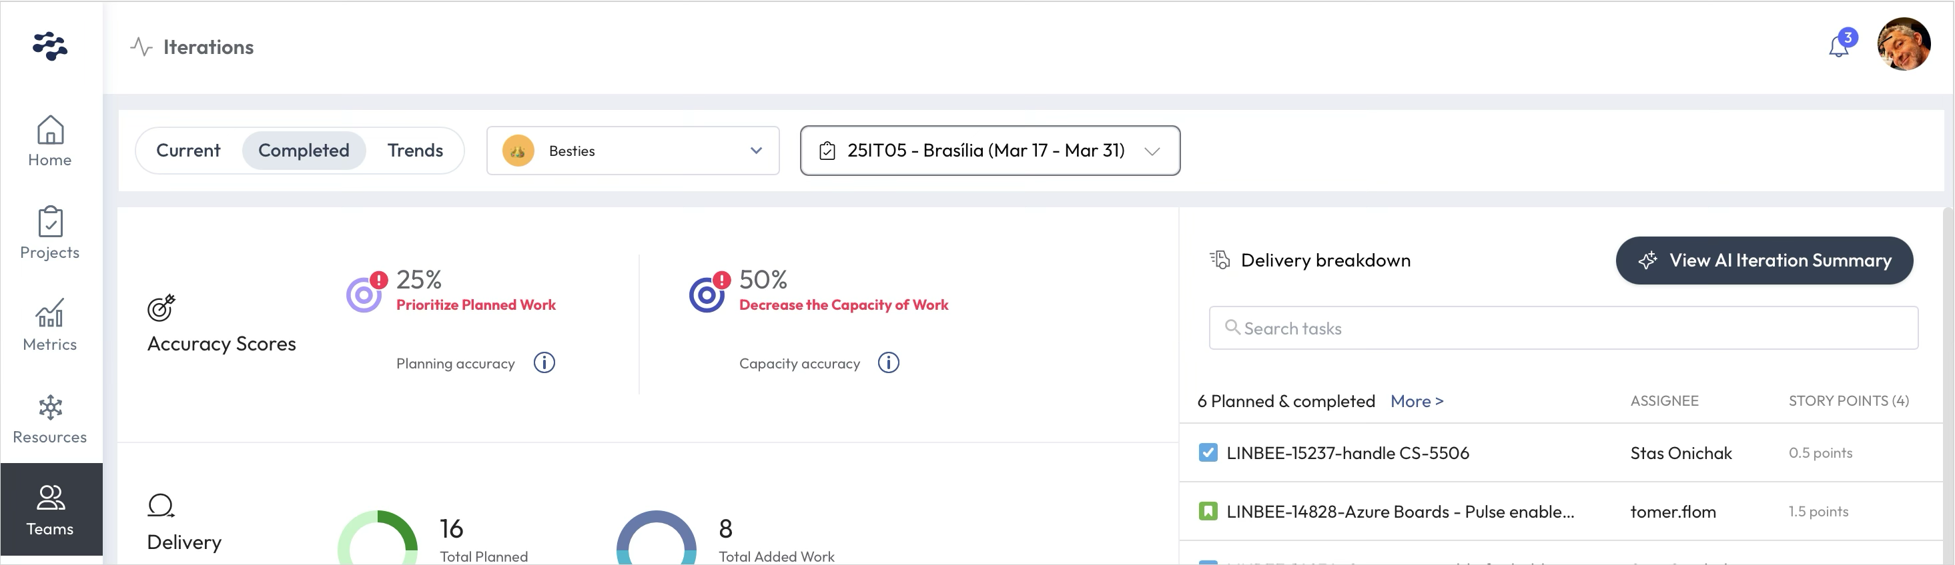Screen dimensions: 1955x565
Task: Click the 1.5 points value
Action: [x=1818, y=511]
